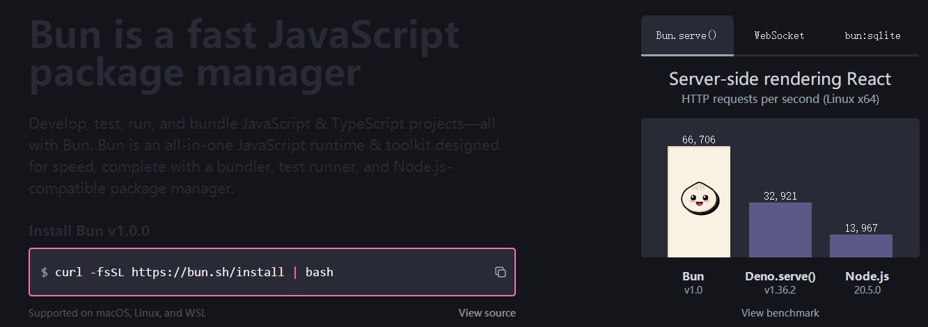Click the Bun mascot in the chart
The width and height of the screenshot is (928, 327).
tap(699, 199)
